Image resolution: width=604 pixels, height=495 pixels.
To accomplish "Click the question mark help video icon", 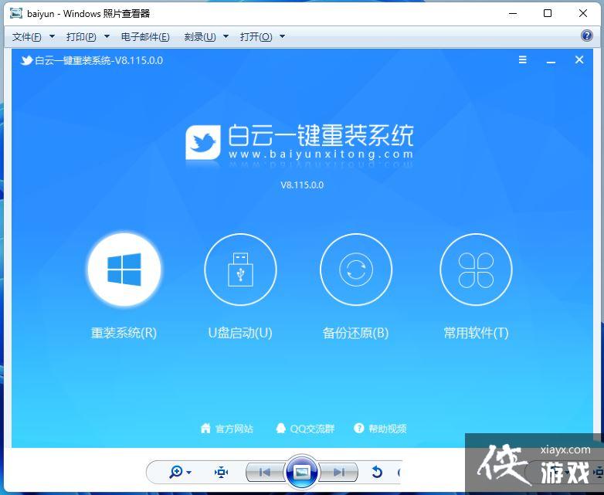I will tap(358, 428).
